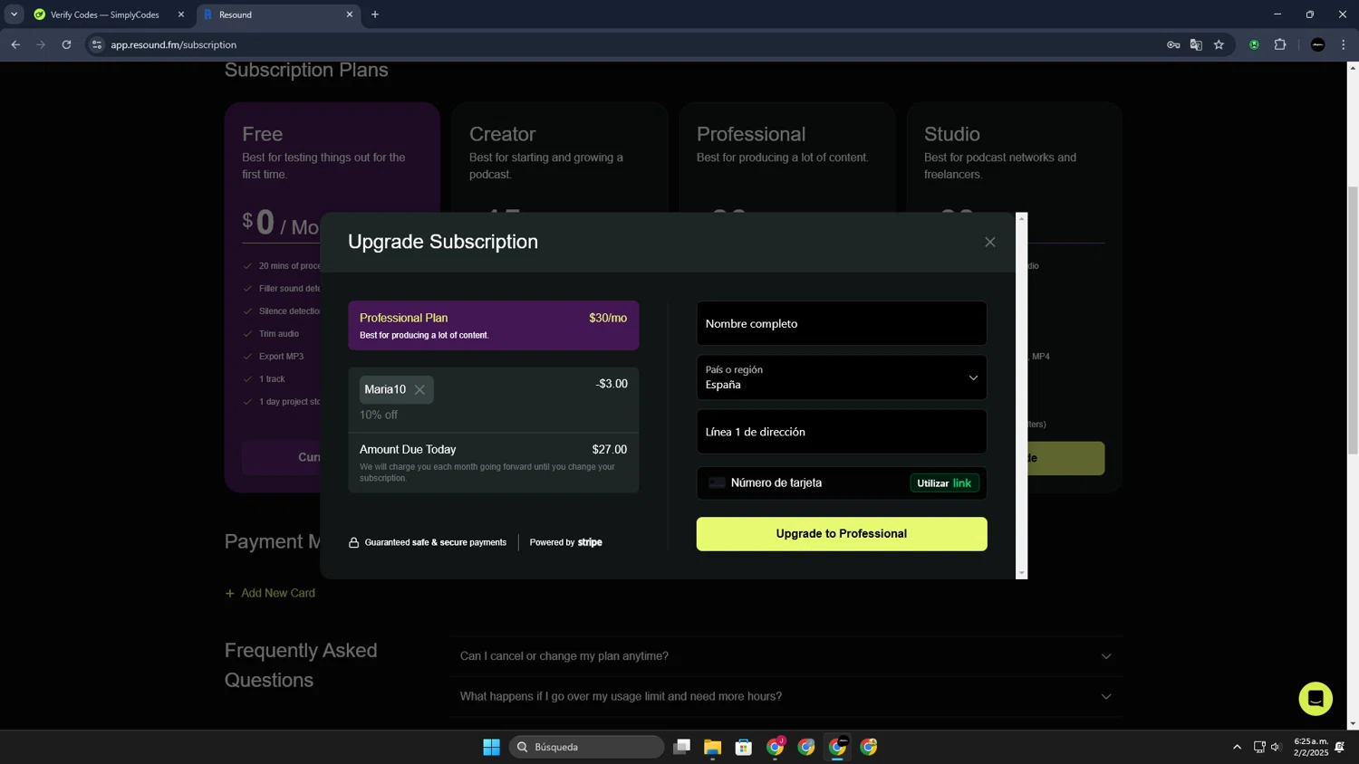This screenshot has width=1359, height=764.
Task: Open a new browser tab
Action: point(375,14)
